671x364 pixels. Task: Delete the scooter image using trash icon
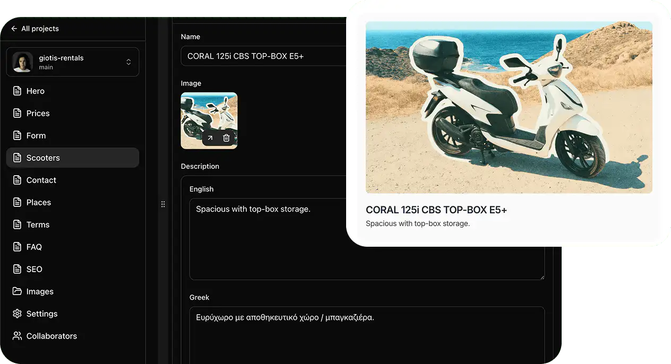pyautogui.click(x=226, y=138)
